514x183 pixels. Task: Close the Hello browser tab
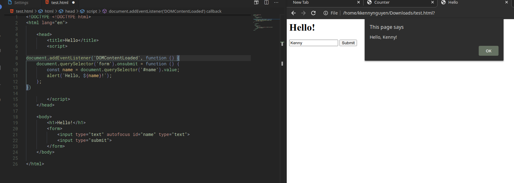(507, 2)
